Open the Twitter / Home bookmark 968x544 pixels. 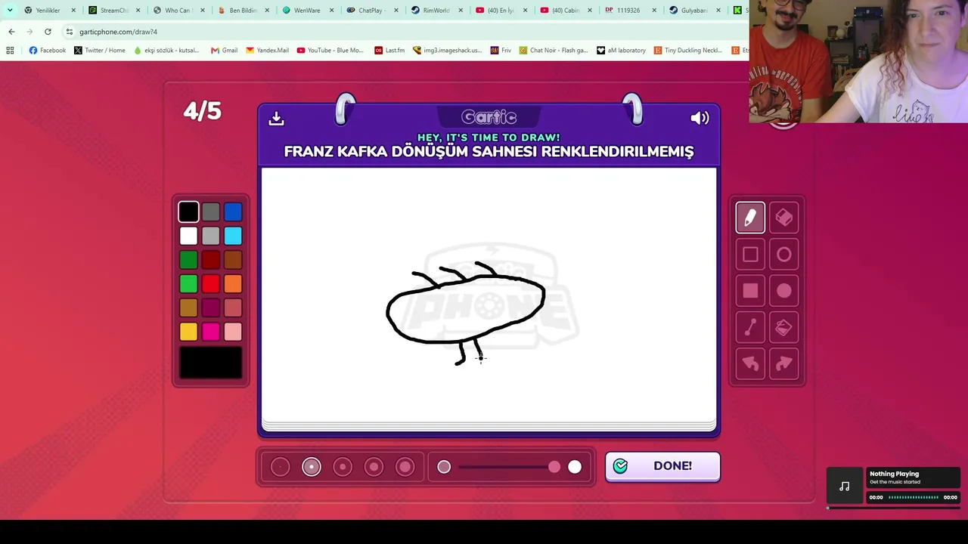click(100, 51)
